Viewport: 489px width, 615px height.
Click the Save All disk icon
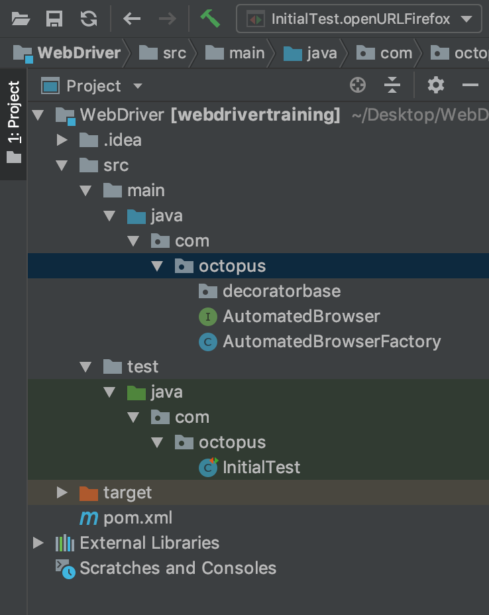coord(54,19)
